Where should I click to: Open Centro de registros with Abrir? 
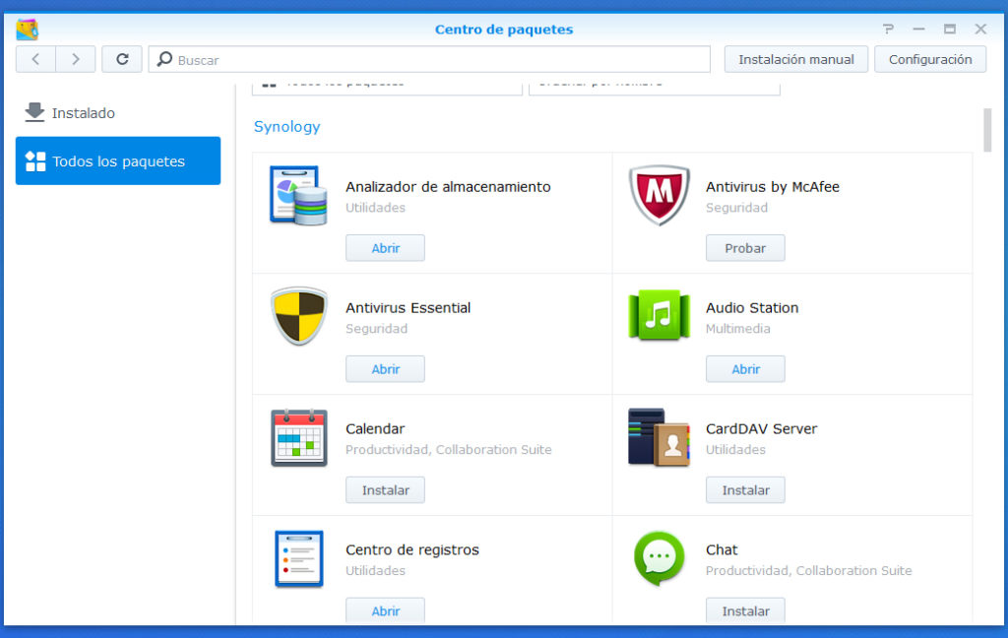click(x=385, y=611)
